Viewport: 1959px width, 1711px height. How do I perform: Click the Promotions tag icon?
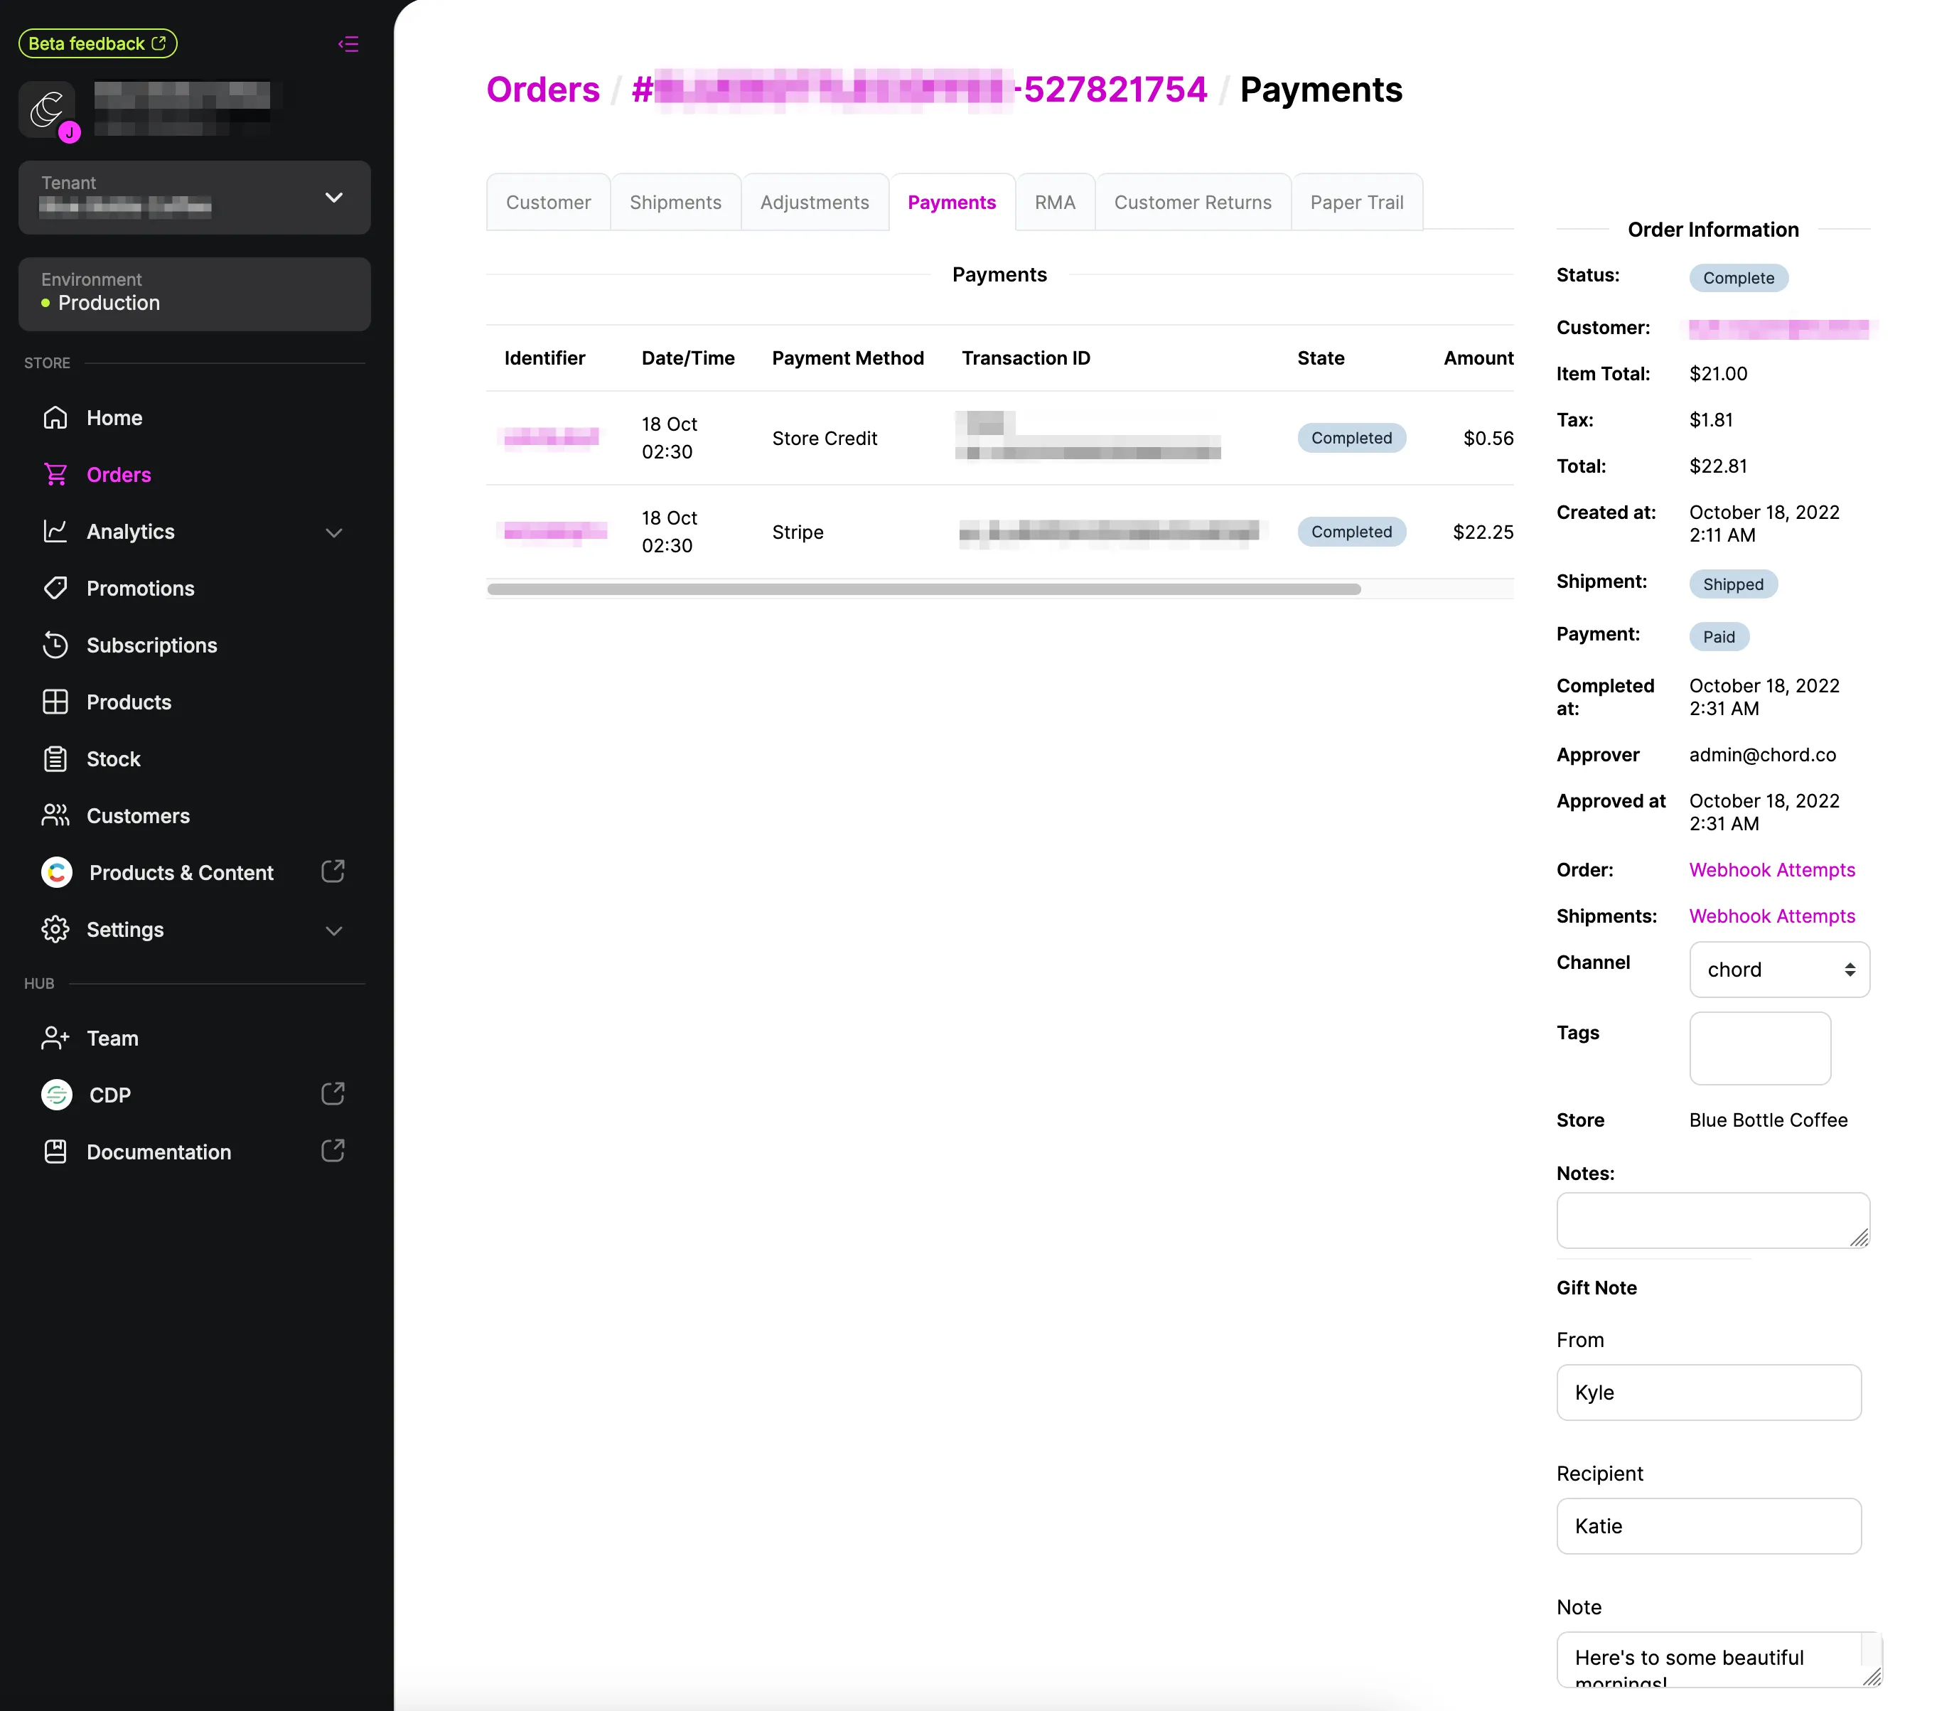coord(55,588)
